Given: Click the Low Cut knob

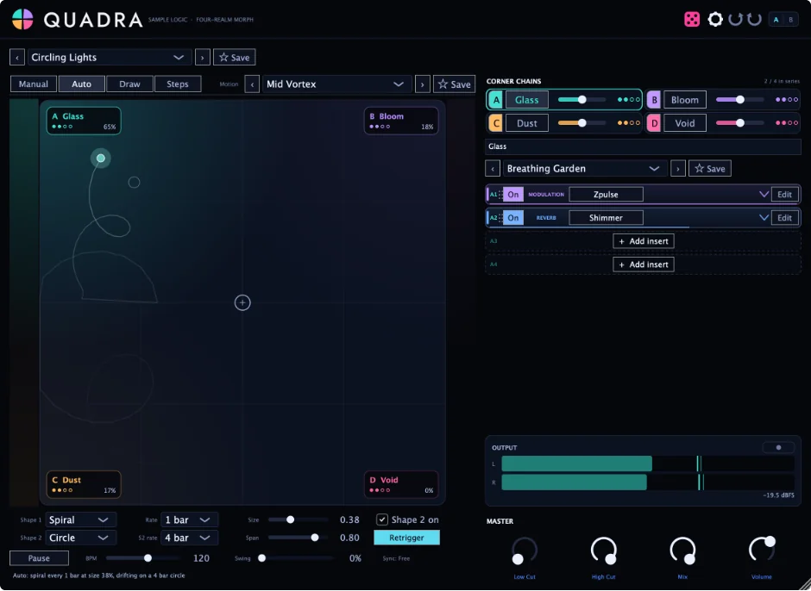Looking at the screenshot, I should [x=524, y=551].
